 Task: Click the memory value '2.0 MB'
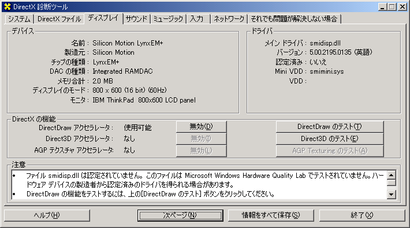[103, 81]
